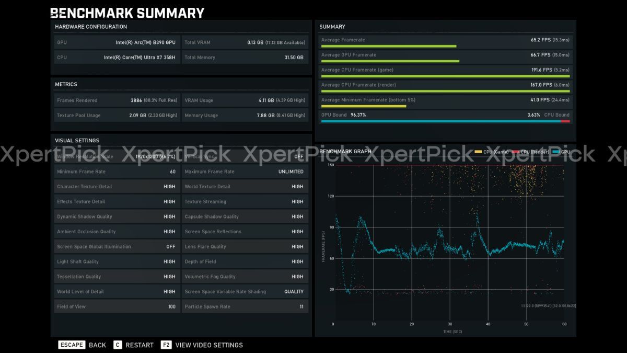The height and width of the screenshot is (353, 627).
Task: Click the GPU Bound percentage bar
Action: pyautogui.click(x=445, y=121)
